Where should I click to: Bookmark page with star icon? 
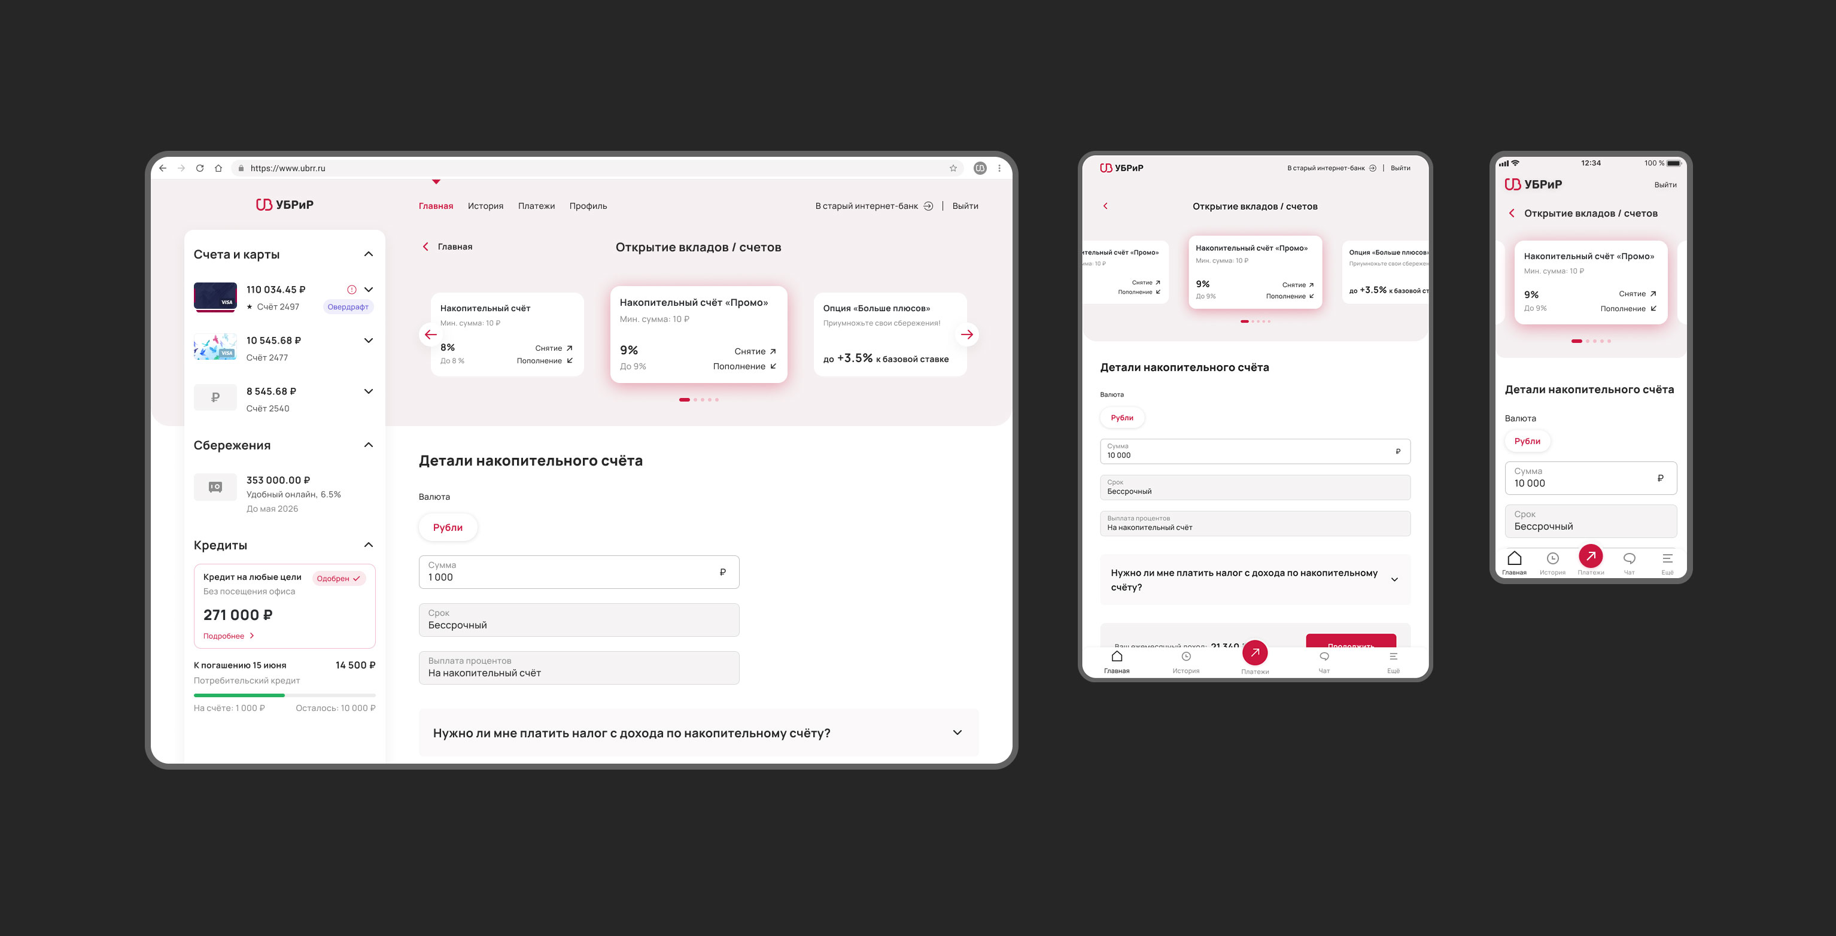[953, 168]
